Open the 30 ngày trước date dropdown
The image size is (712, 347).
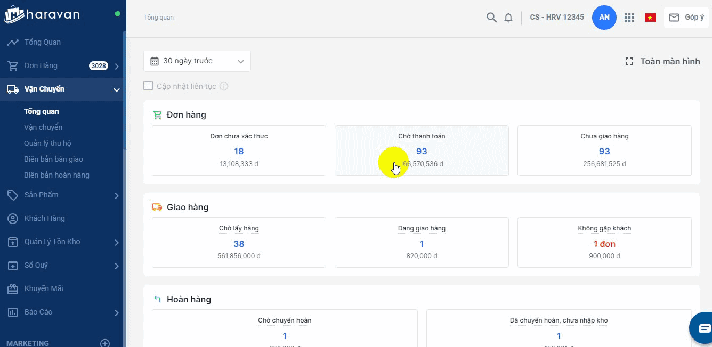pos(197,61)
